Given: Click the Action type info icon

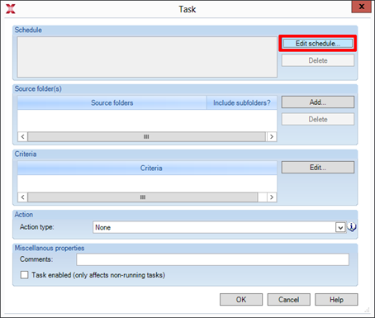Looking at the screenshot, I should [x=352, y=227].
